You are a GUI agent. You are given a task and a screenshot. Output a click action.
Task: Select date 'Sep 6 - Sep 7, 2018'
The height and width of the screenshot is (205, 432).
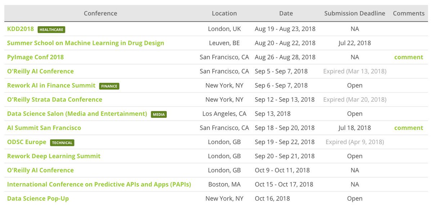click(281, 85)
